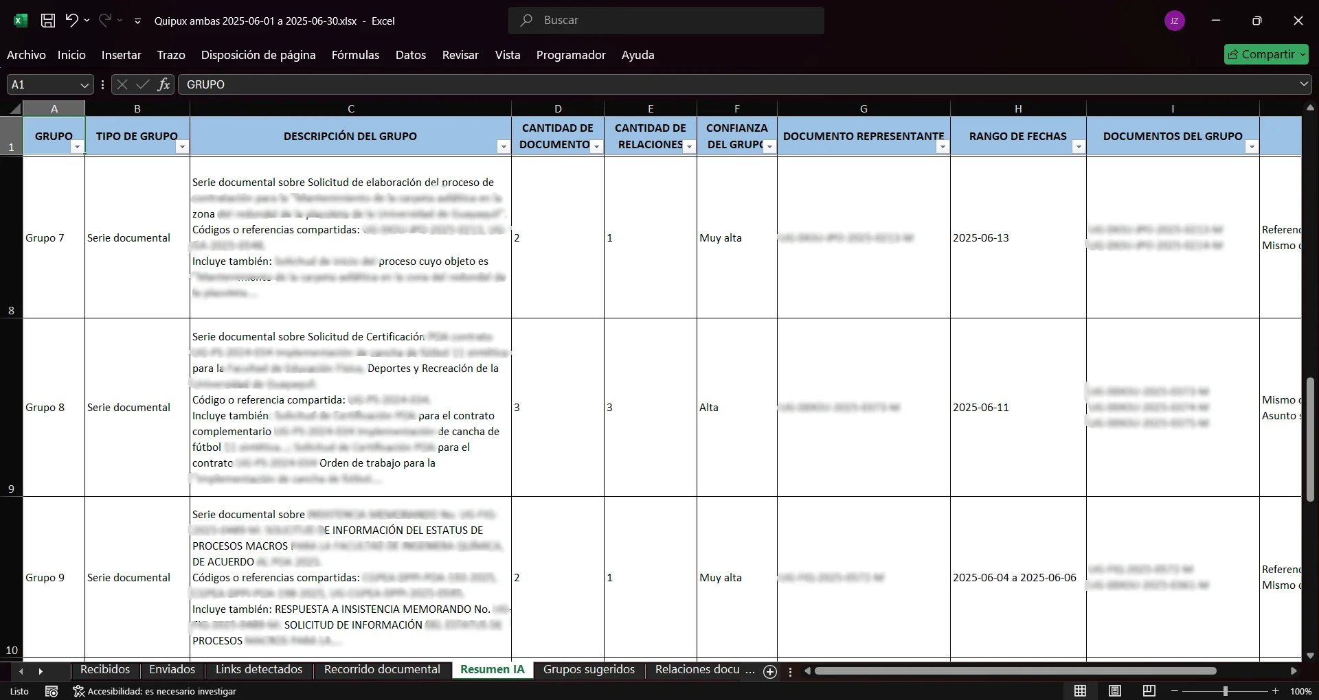Click the green Compartir button
This screenshot has width=1319, height=700.
click(x=1266, y=54)
